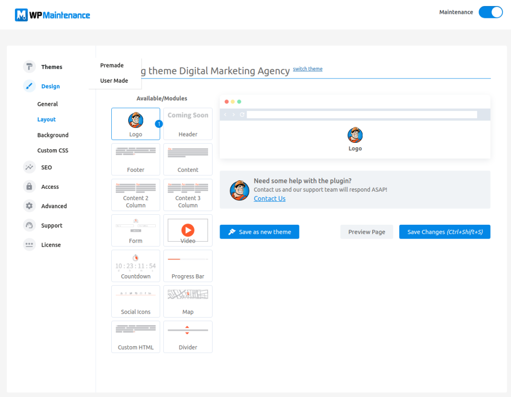Choose Premade from the Themes submenu
Viewport: 511px width, 397px height.
112,65
